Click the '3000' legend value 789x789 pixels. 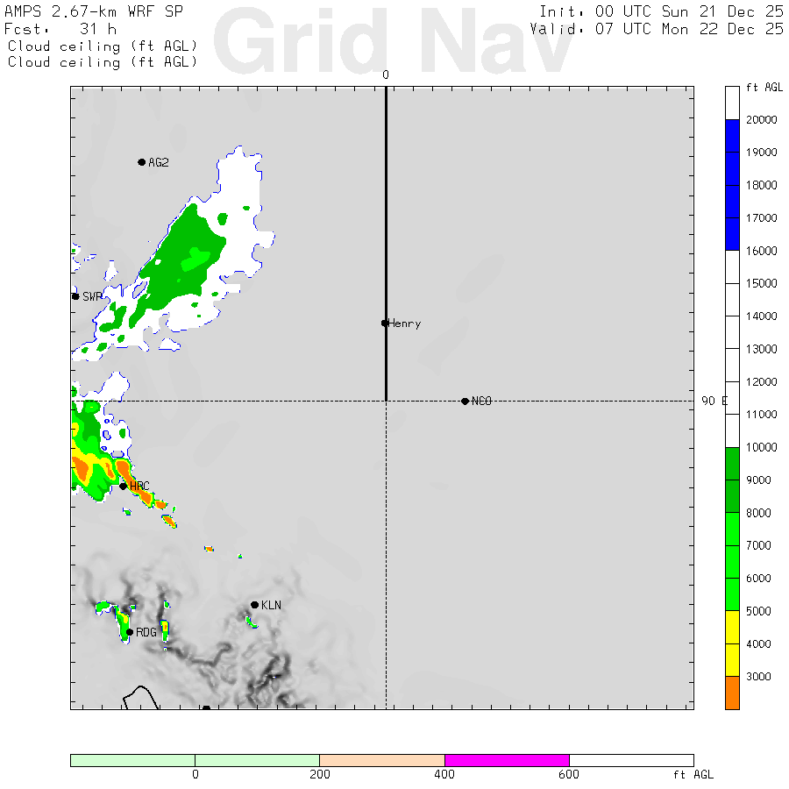click(x=758, y=676)
